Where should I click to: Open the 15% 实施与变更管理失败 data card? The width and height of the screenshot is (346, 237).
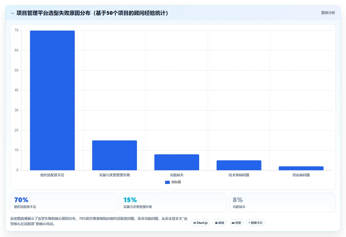[173, 202]
